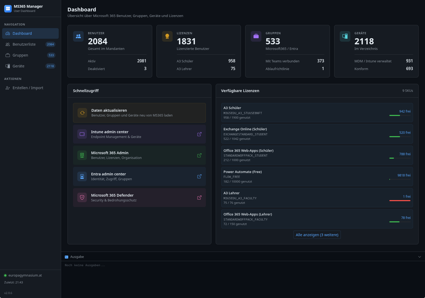Click the Ausgabe terminal icon
The image size is (425, 298).
point(66,257)
